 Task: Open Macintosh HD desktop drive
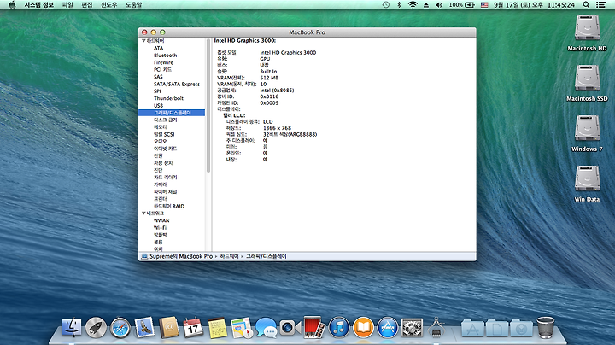[587, 33]
